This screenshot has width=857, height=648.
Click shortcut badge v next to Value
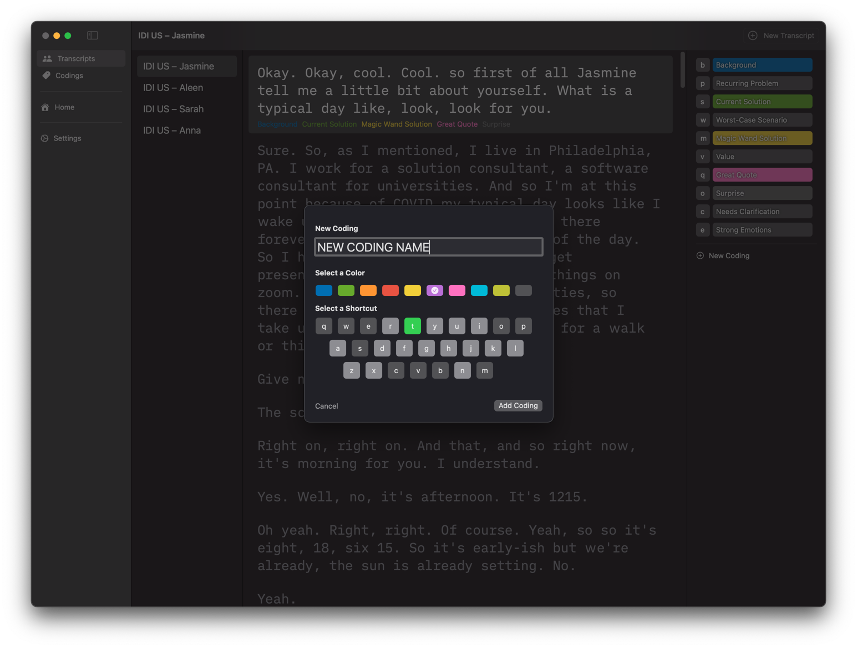point(703,157)
